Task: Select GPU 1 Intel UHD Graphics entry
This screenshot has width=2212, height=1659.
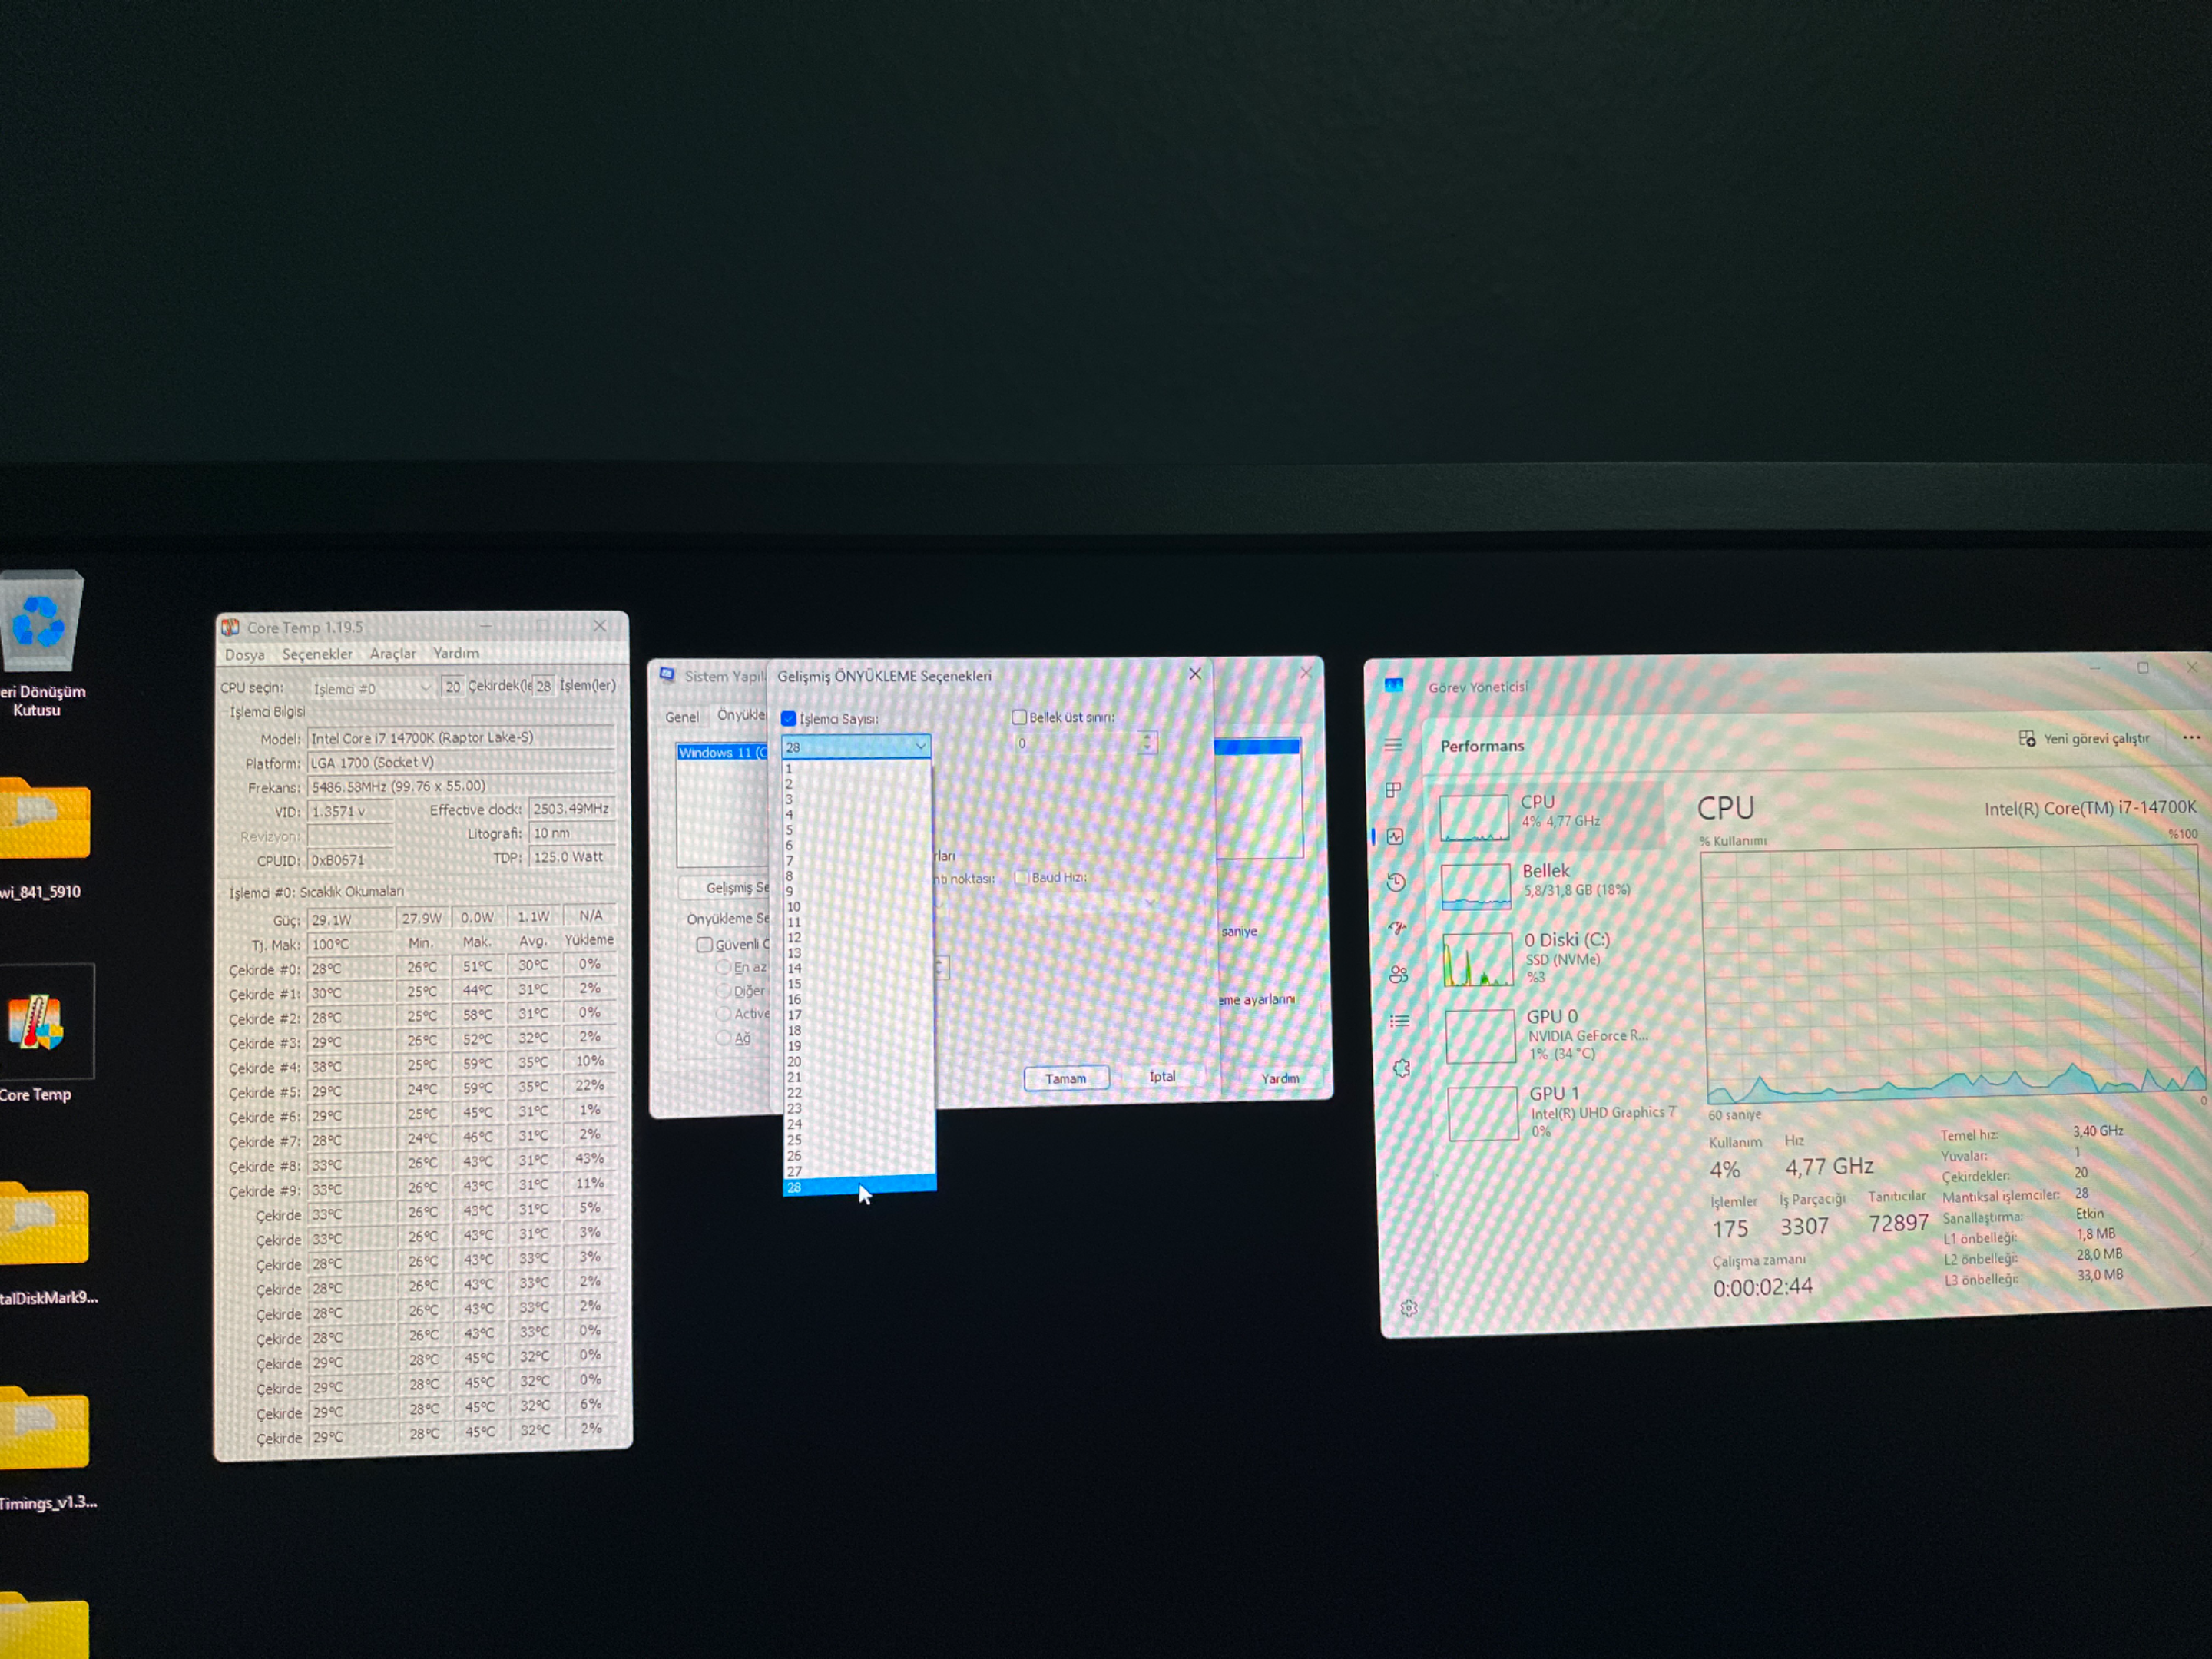Action: click(x=1560, y=1112)
